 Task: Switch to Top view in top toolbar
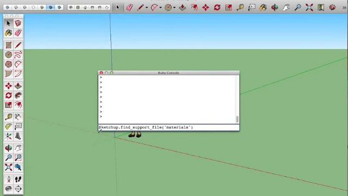(78, 8)
